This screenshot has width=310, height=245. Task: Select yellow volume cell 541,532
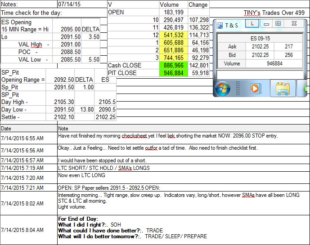point(173,35)
